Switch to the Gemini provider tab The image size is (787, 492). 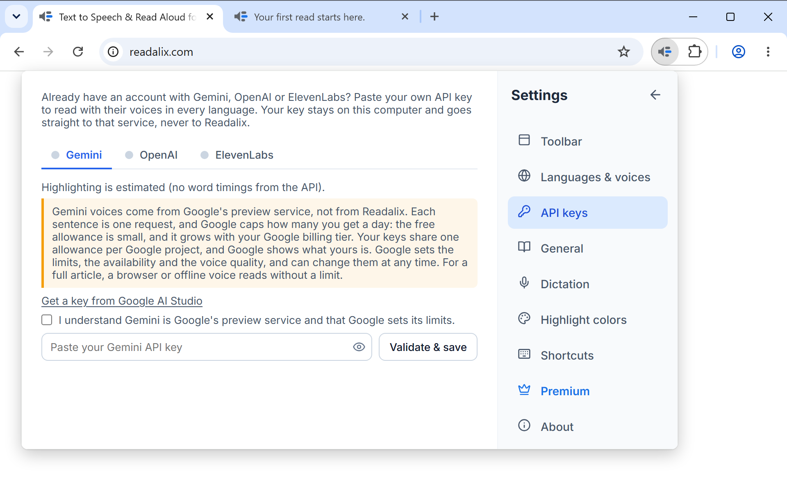coord(77,155)
